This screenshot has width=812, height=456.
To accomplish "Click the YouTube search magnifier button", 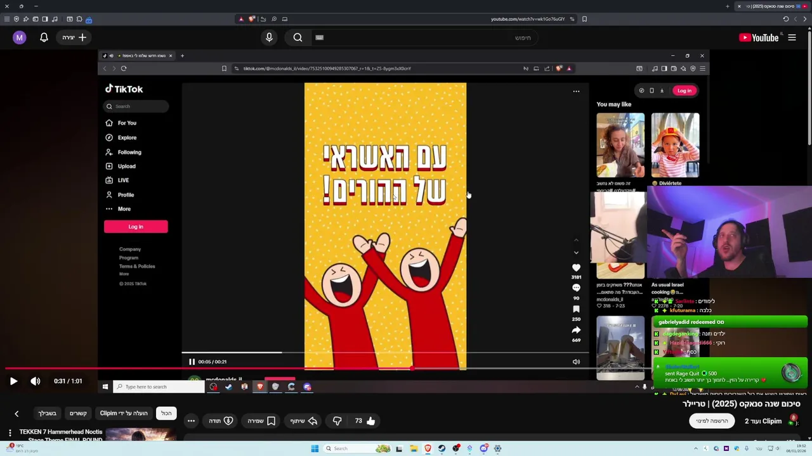I will click(298, 37).
